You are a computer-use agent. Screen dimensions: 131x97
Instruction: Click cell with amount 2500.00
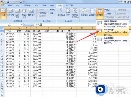point(36,45)
